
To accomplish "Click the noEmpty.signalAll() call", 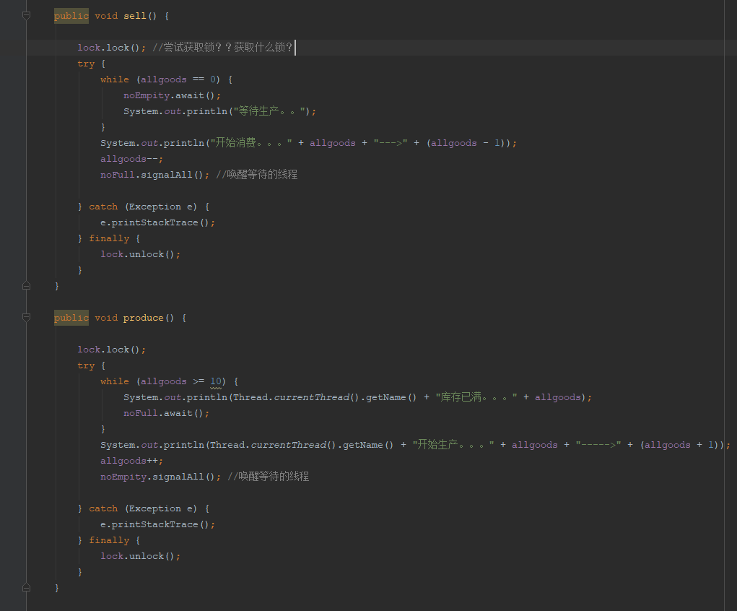I will (160, 477).
